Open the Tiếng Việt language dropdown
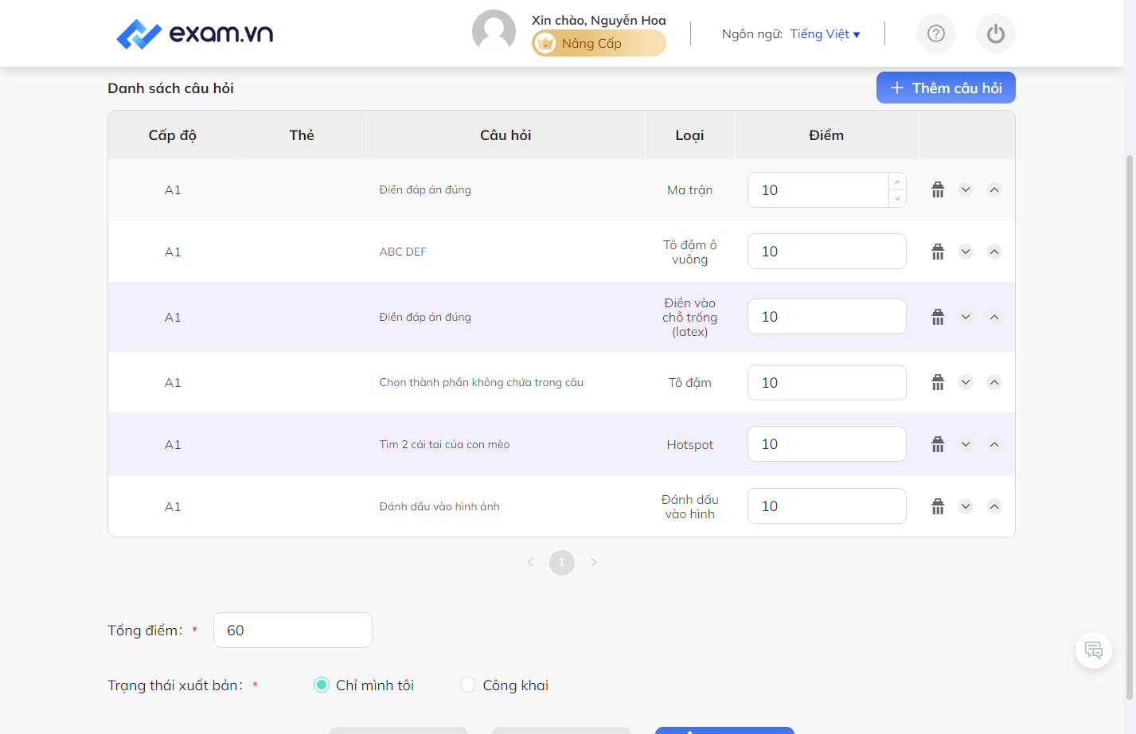The image size is (1136, 734). 825,34
